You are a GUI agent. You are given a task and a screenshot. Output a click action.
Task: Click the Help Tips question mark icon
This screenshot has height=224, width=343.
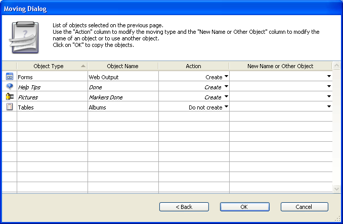click(x=9, y=87)
